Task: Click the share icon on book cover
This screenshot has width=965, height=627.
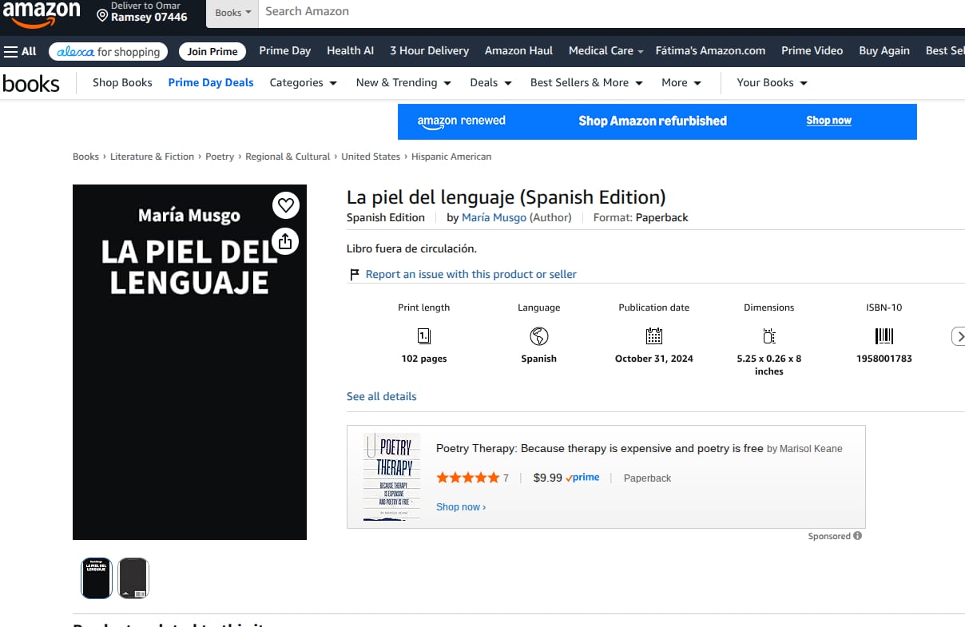Action: (286, 240)
